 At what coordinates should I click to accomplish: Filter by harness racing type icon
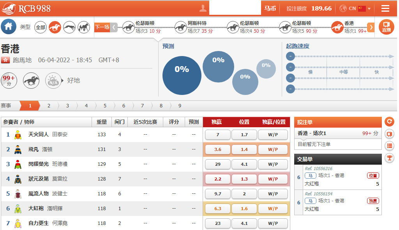pyautogui.click(x=84, y=27)
